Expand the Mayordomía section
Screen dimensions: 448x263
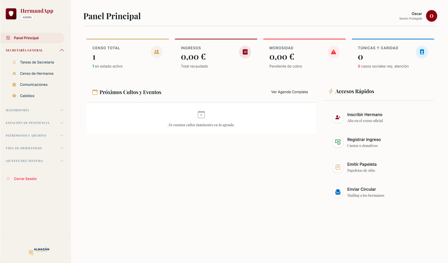pos(62,110)
